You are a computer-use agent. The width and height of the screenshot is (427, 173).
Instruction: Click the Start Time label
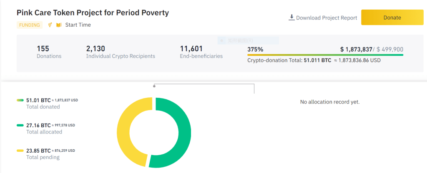pyautogui.click(x=78, y=25)
